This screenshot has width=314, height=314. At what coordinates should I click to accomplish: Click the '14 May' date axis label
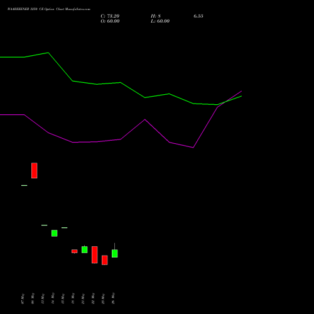pyautogui.click(x=53, y=298)
